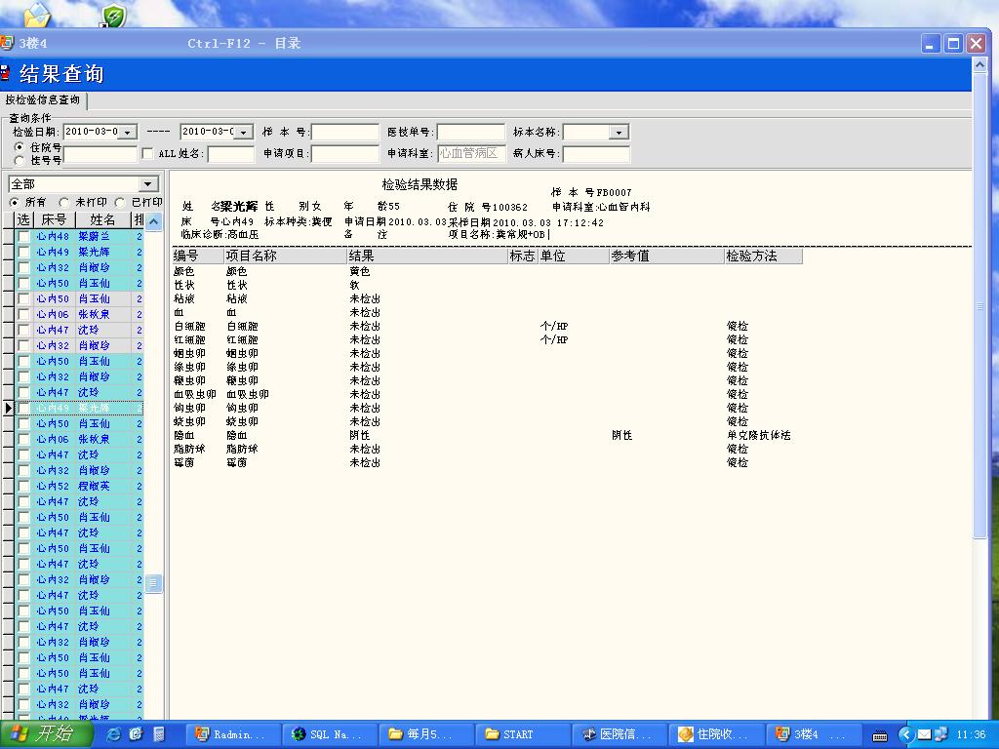Click the 病人床号 input field
The width and height of the screenshot is (999, 749).
[596, 153]
